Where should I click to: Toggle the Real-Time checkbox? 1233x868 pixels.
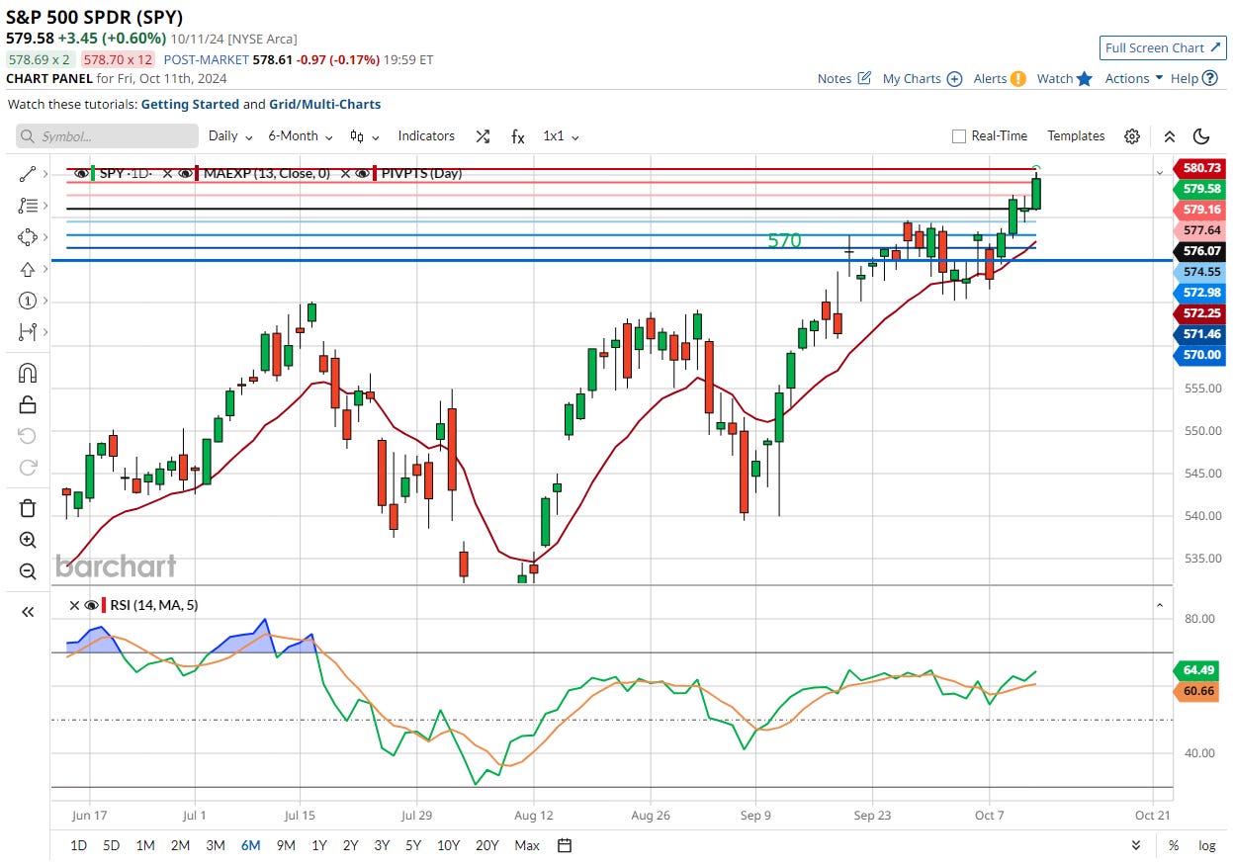[958, 136]
